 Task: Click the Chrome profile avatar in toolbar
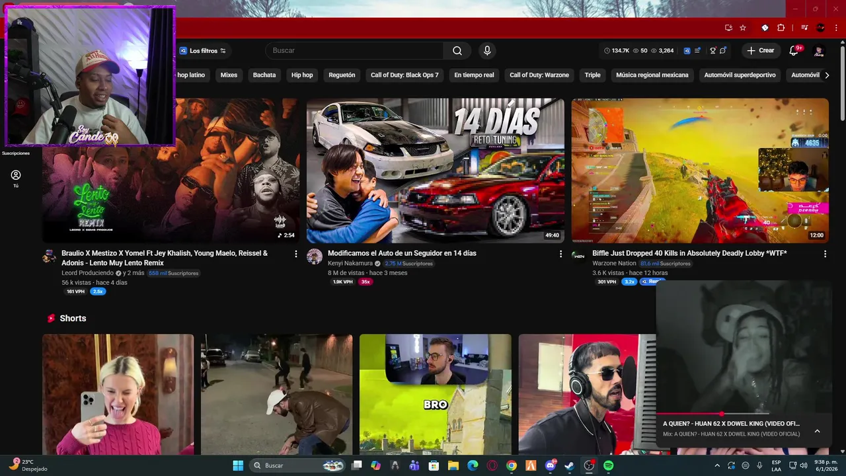tap(821, 28)
